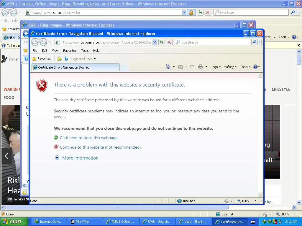Click Home icon in Certificate Error command bar

coord(168,67)
